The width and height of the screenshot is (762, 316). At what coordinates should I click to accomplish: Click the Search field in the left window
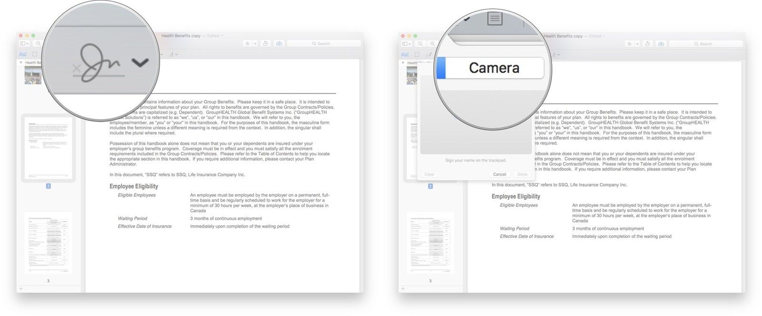click(x=324, y=43)
